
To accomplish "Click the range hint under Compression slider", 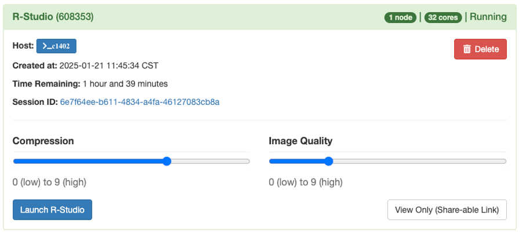I will tap(49, 182).
